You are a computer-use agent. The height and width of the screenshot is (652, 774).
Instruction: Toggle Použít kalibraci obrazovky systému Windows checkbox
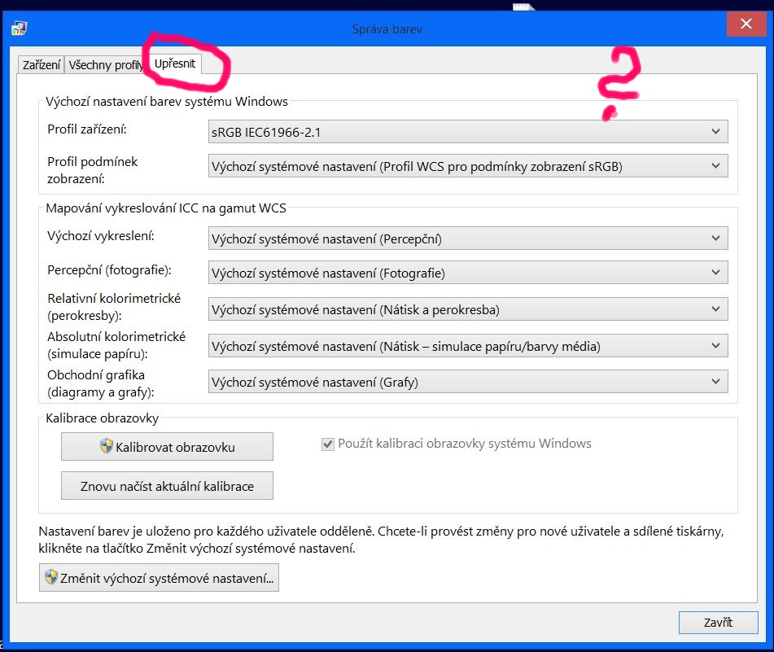tap(328, 444)
